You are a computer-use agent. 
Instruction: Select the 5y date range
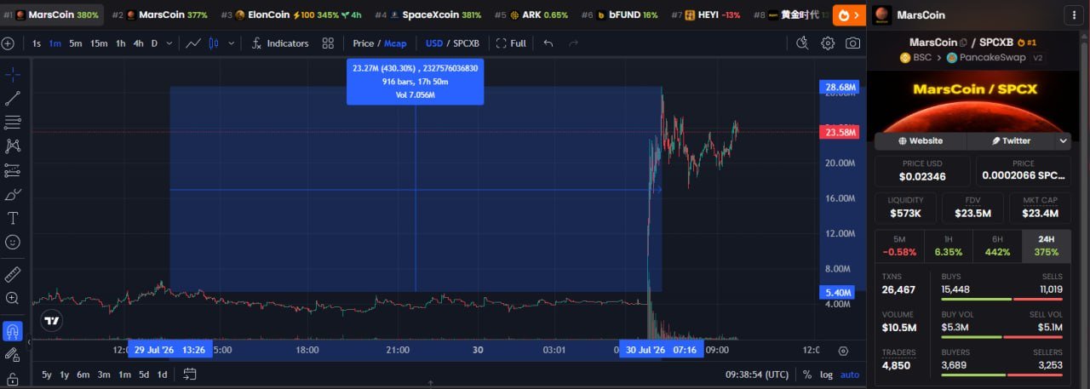(x=47, y=375)
